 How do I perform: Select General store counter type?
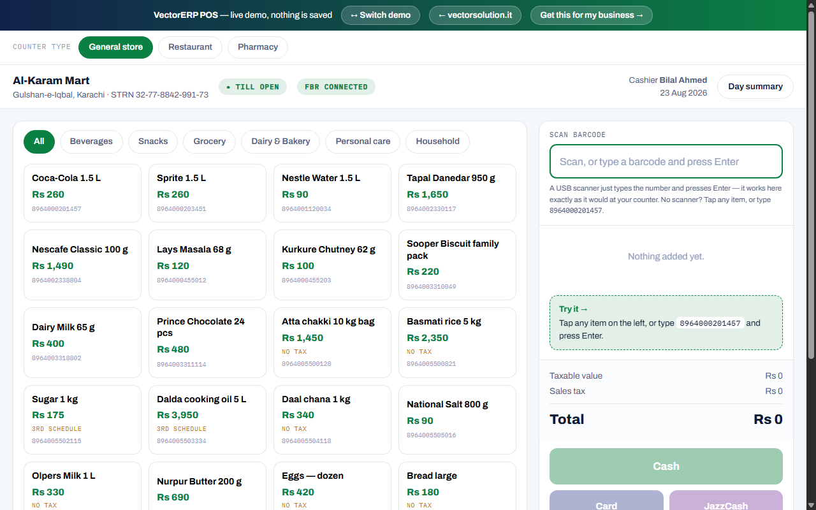(x=115, y=47)
